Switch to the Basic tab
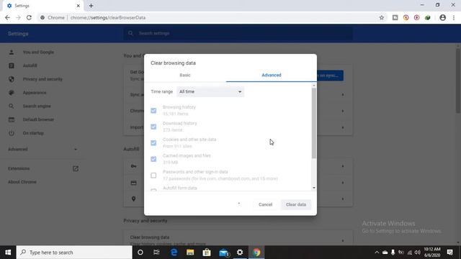The image size is (461, 259). tap(185, 75)
